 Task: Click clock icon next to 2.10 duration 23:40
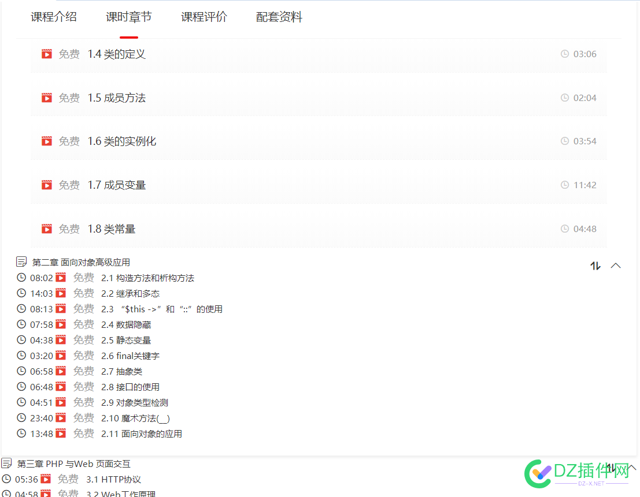click(21, 418)
